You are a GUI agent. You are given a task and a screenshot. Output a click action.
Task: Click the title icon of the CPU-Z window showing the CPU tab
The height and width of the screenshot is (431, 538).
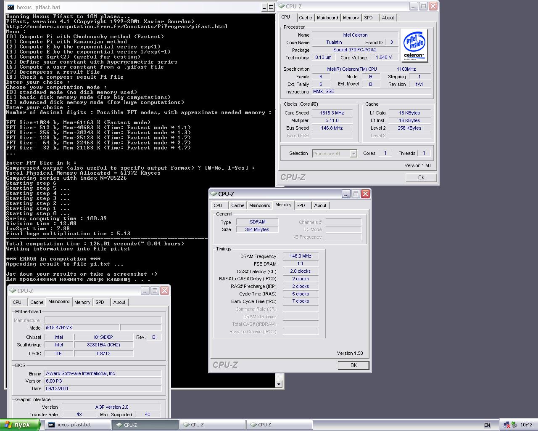click(x=281, y=6)
